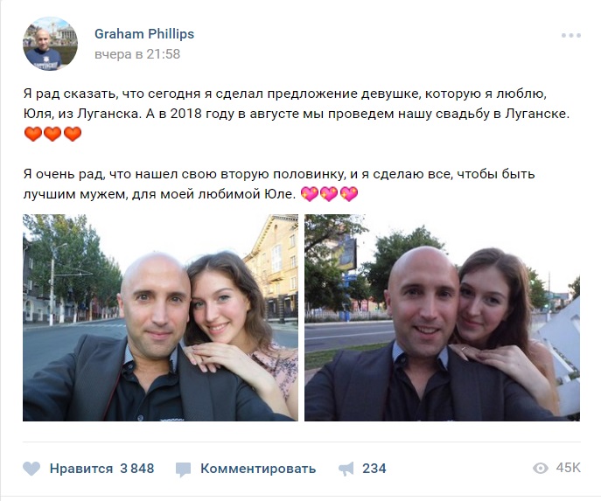
Task: Click the 45K views counter
Action: [x=569, y=468]
